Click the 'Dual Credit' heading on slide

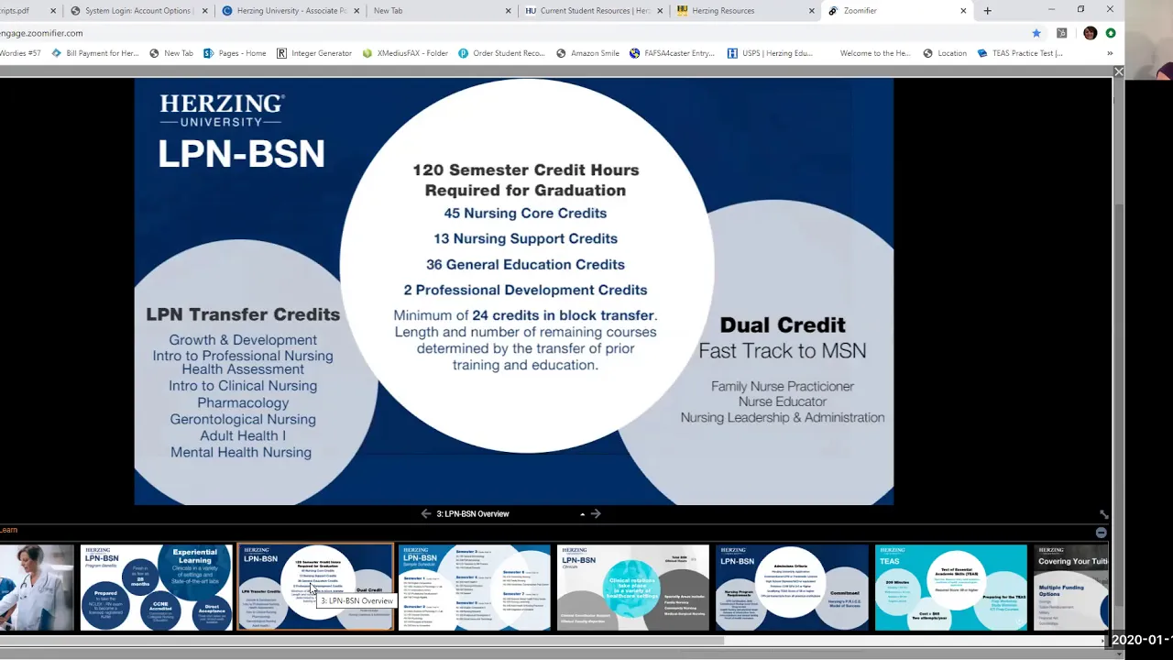783,324
